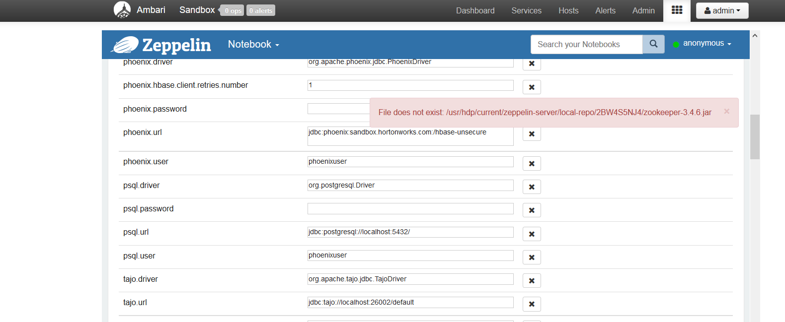This screenshot has width=785, height=322.
Task: Click the 0 ops badge
Action: [233, 10]
